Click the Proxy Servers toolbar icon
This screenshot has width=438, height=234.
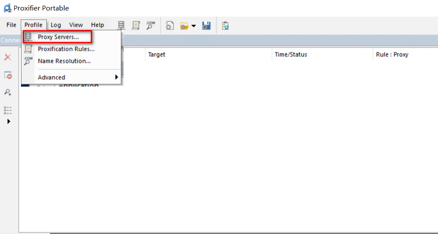(121, 25)
